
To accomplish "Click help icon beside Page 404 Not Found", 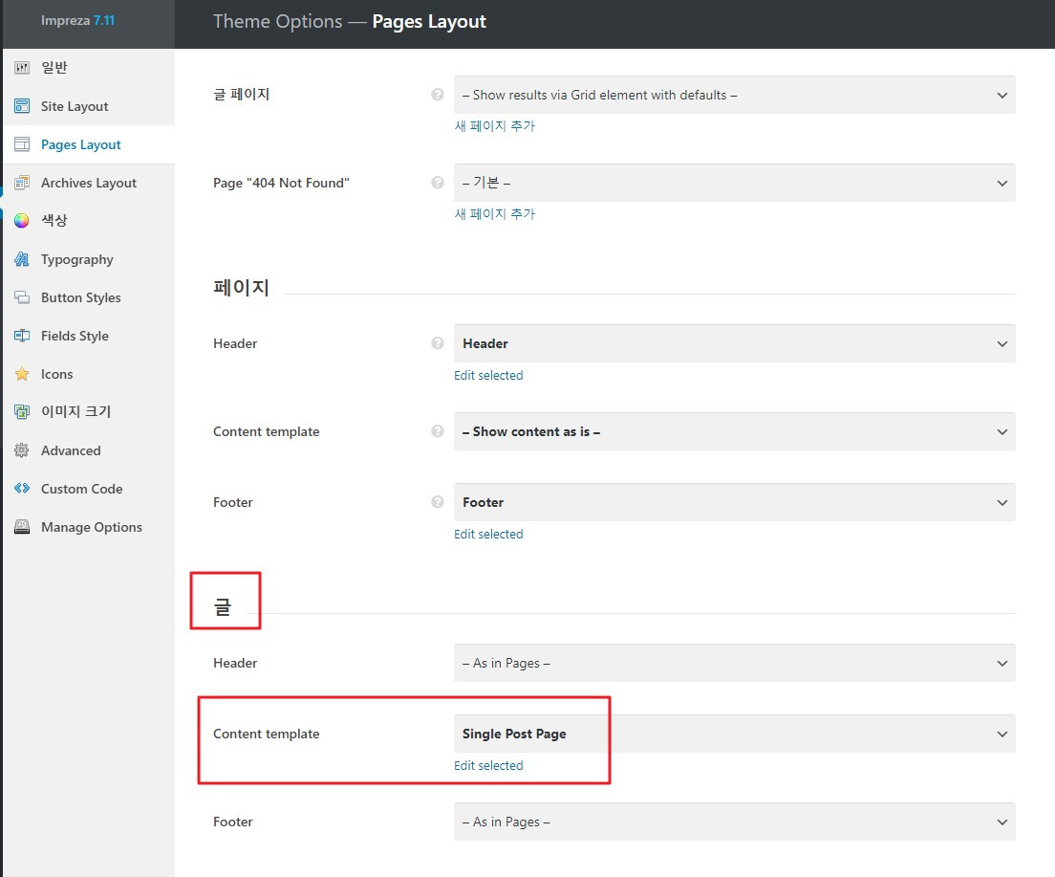I will pos(438,183).
